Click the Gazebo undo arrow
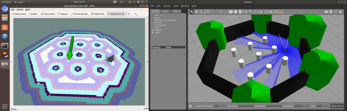Viewport: 347px width, 111px height. (x=212, y=12)
